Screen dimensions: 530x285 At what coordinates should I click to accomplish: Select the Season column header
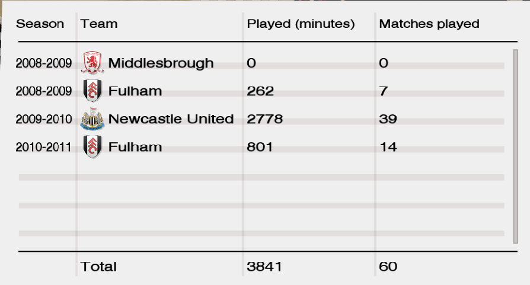click(40, 24)
